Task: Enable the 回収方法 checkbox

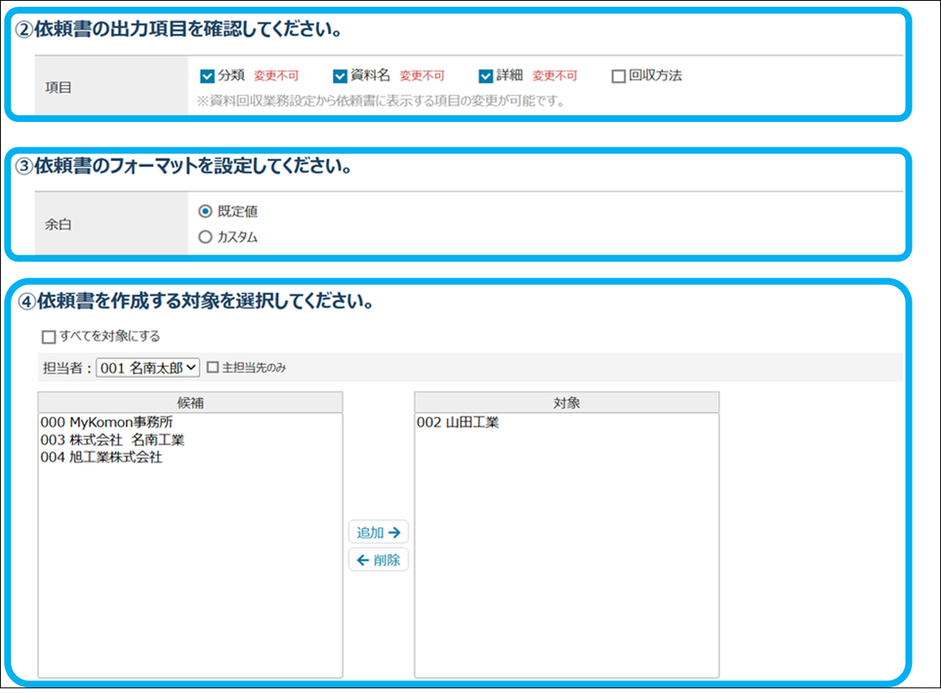Action: [x=618, y=76]
